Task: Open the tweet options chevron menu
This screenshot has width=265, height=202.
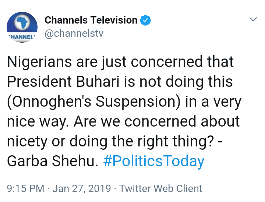Action: [x=253, y=20]
